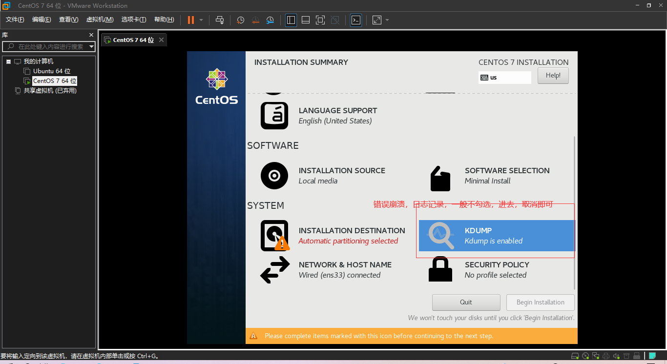
Task: Close the 库 library panel
Action: tap(91, 35)
